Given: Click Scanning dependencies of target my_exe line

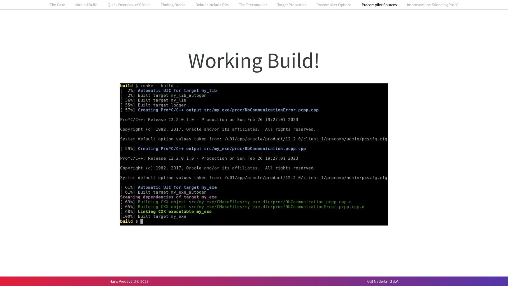Looking at the screenshot, I should [168, 197].
